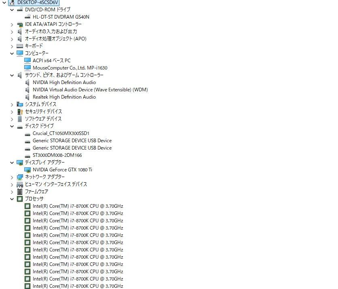The image size is (338, 289).
Task: Collapse the コンピューター branch
Action: [x=12, y=53]
